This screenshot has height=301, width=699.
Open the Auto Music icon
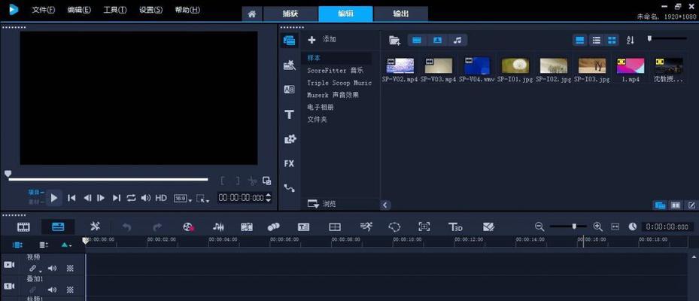(247, 227)
